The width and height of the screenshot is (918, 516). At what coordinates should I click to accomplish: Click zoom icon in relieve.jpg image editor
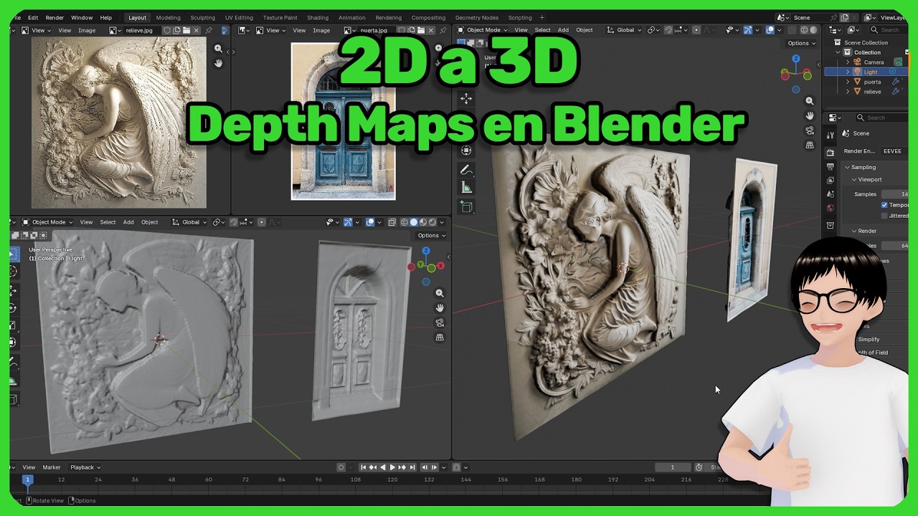point(218,49)
